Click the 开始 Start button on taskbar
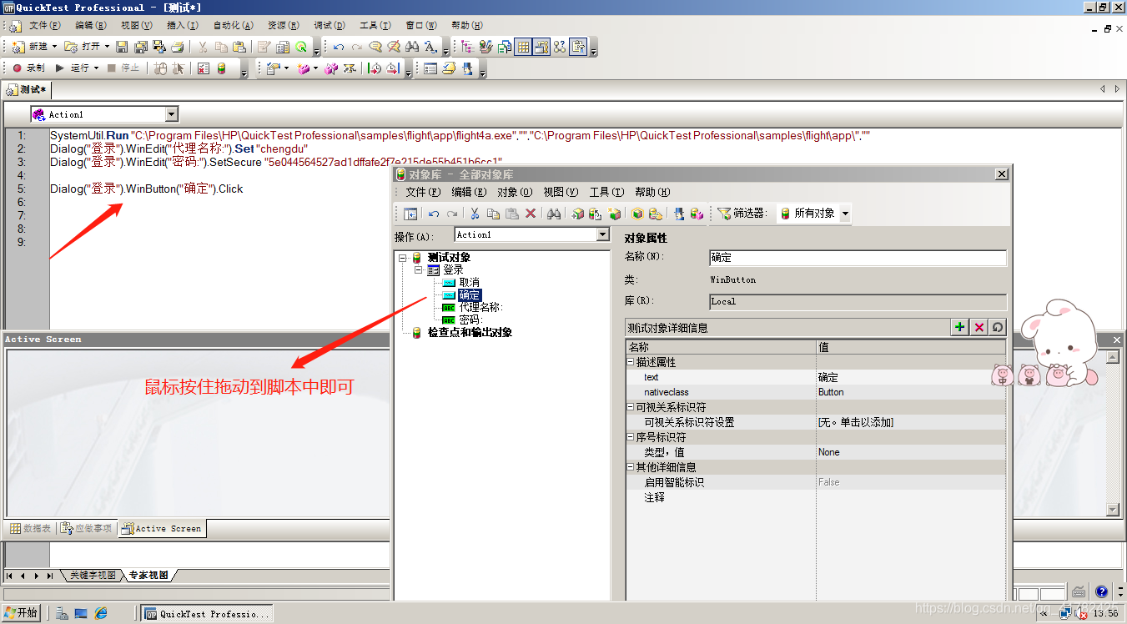The height and width of the screenshot is (624, 1127). coord(21,613)
